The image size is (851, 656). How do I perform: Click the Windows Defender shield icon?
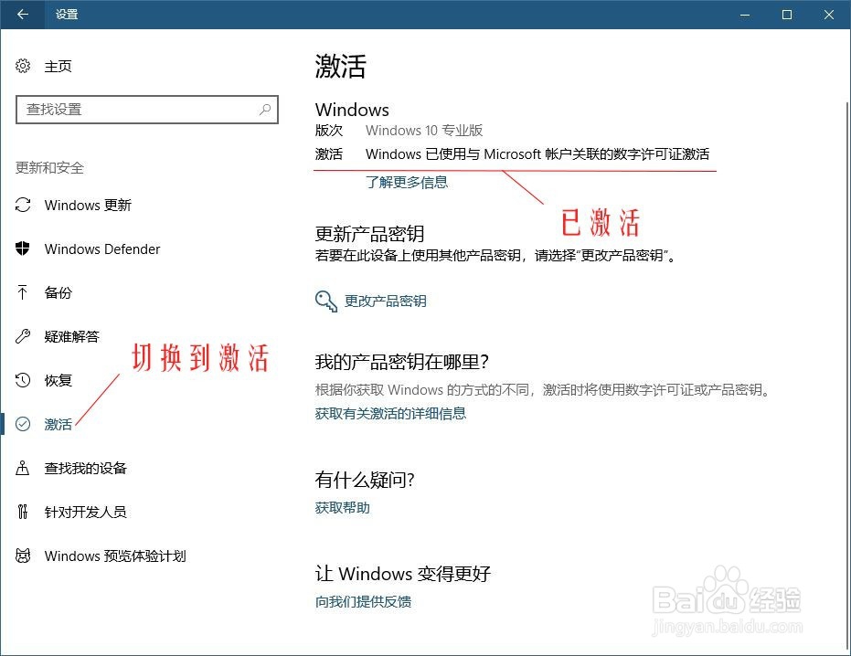click(x=22, y=249)
